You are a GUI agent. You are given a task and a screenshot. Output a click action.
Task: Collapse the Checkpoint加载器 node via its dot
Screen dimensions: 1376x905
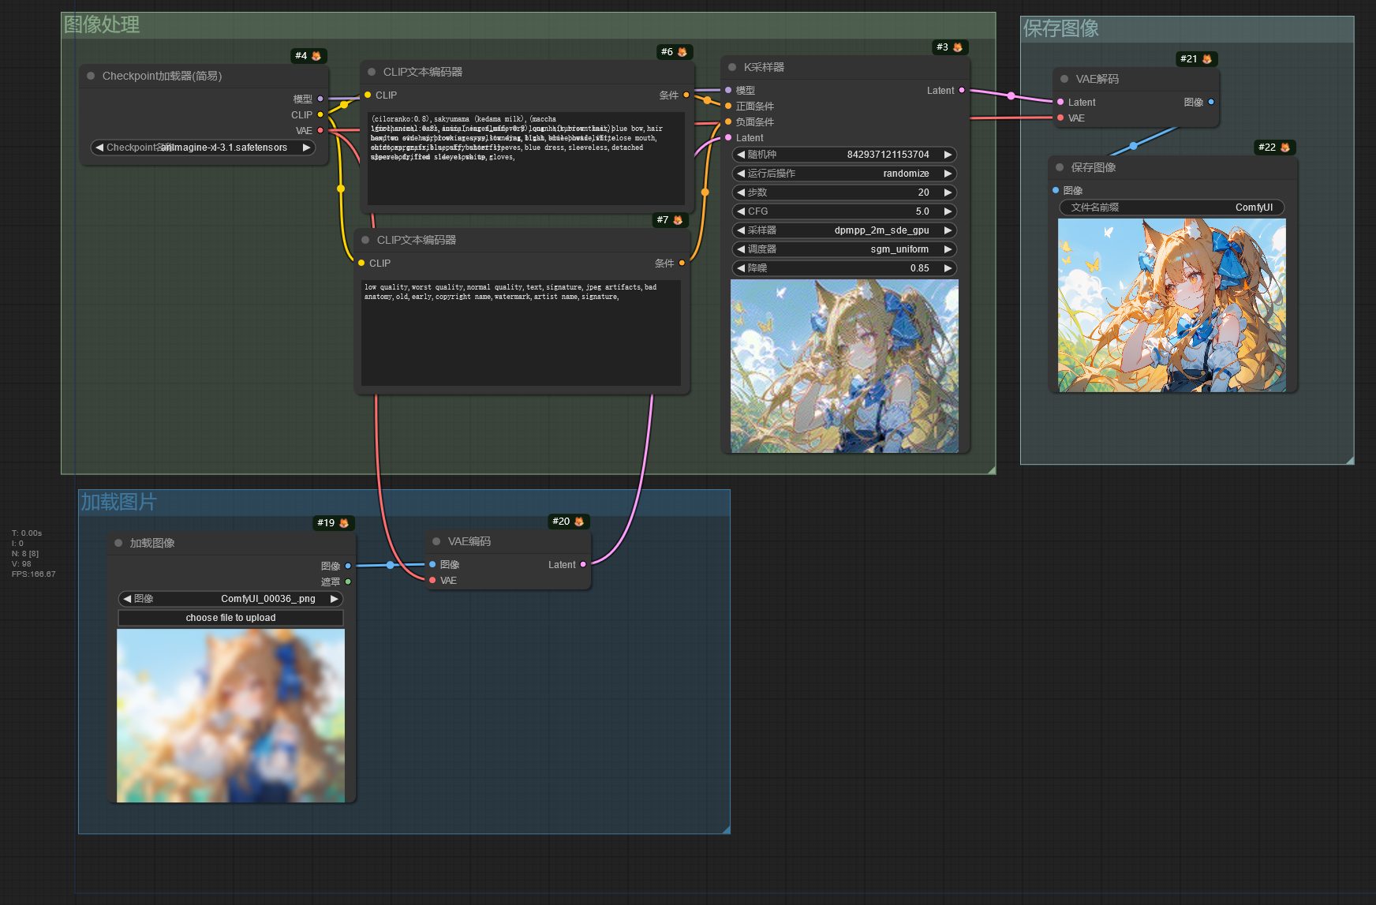[x=91, y=77]
